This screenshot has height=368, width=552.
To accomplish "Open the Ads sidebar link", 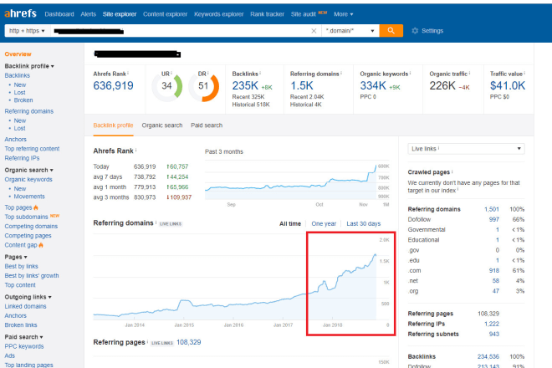I will point(9,355).
